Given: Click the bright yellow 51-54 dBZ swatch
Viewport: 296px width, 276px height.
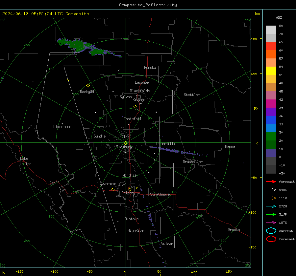Looking at the screenshot, I should (x=271, y=71).
